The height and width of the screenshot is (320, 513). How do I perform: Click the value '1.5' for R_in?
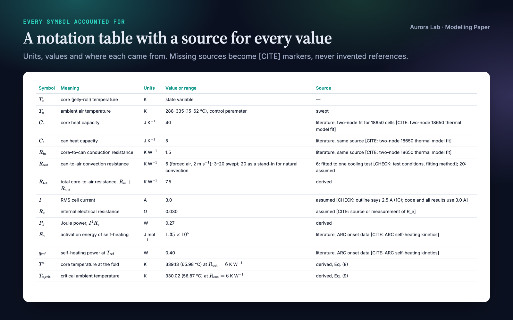168,152
